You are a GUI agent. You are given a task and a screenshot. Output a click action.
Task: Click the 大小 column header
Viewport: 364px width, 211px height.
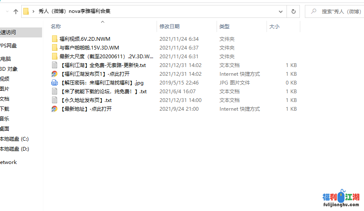pyautogui.click(x=274, y=26)
